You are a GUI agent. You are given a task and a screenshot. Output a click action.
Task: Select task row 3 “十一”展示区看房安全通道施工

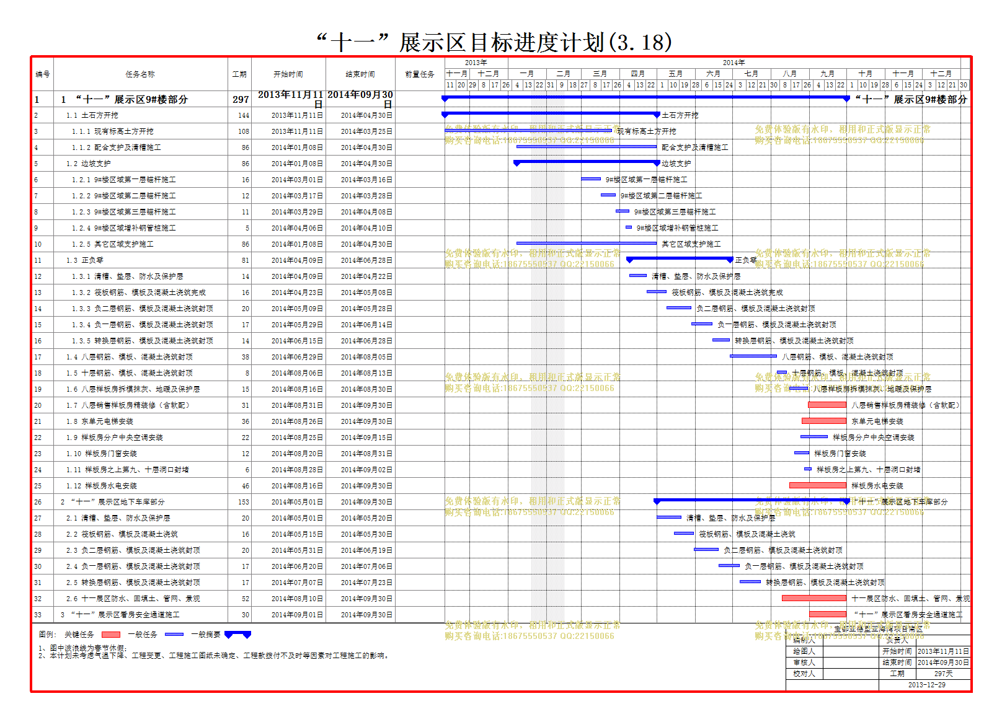coord(238,615)
